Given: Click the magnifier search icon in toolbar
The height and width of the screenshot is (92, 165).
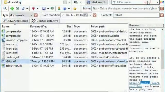Looking at the screenshot, I should click(5, 8).
